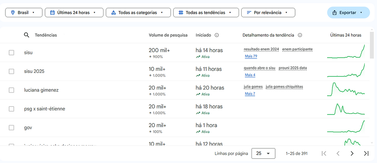This screenshot has width=377, height=163.
Task: Click the psg x saint-étienne trend name
Action: [45, 109]
